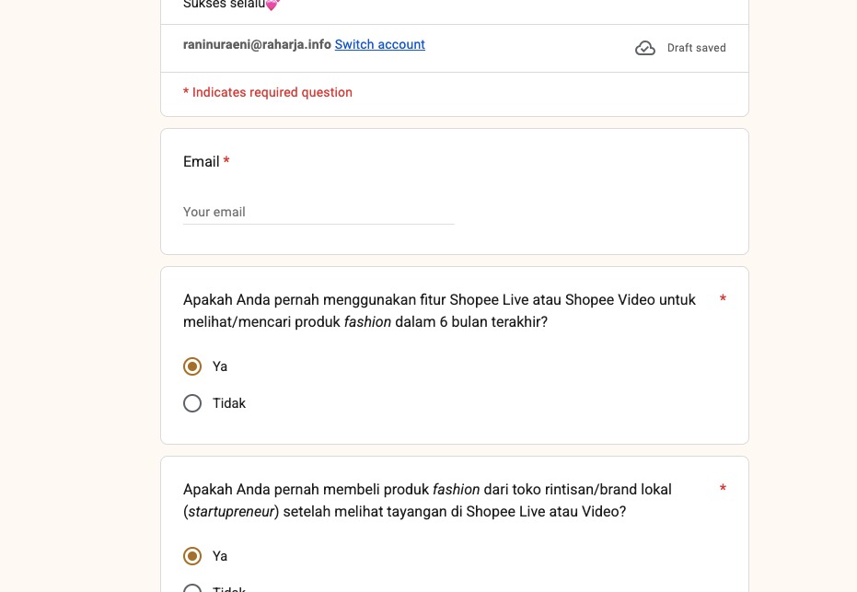This screenshot has height=592, width=857.
Task: Click the Draft saved status text
Action: (x=696, y=48)
